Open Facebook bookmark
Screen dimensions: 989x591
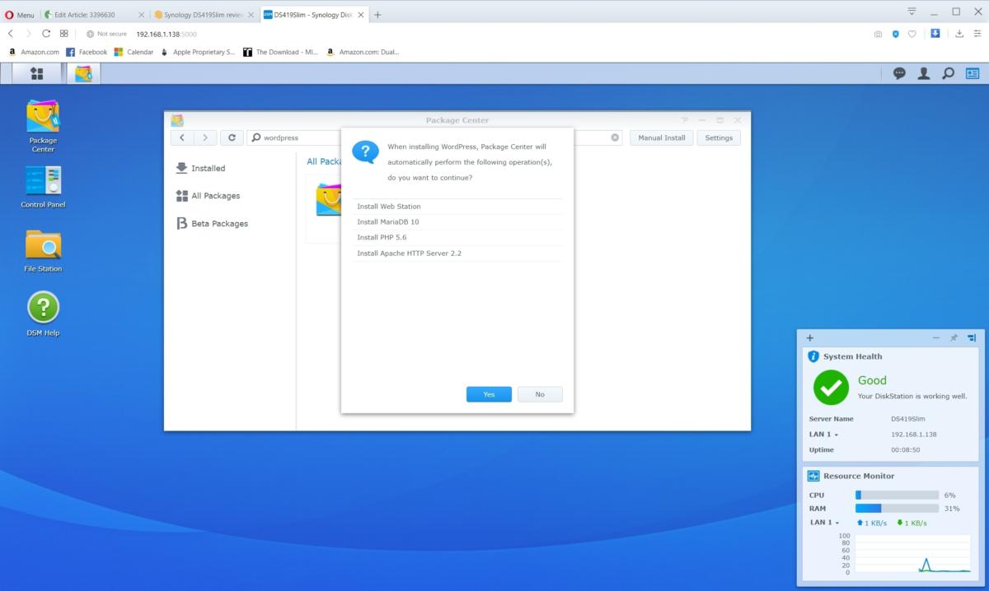(x=87, y=52)
